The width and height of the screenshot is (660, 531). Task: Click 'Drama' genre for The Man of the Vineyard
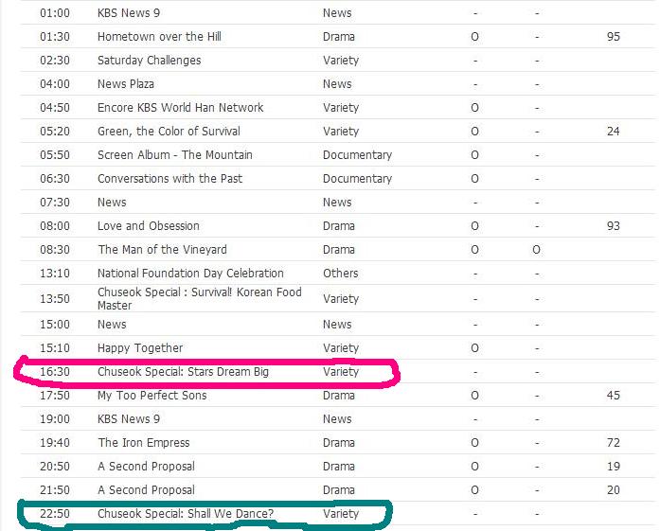(x=339, y=250)
